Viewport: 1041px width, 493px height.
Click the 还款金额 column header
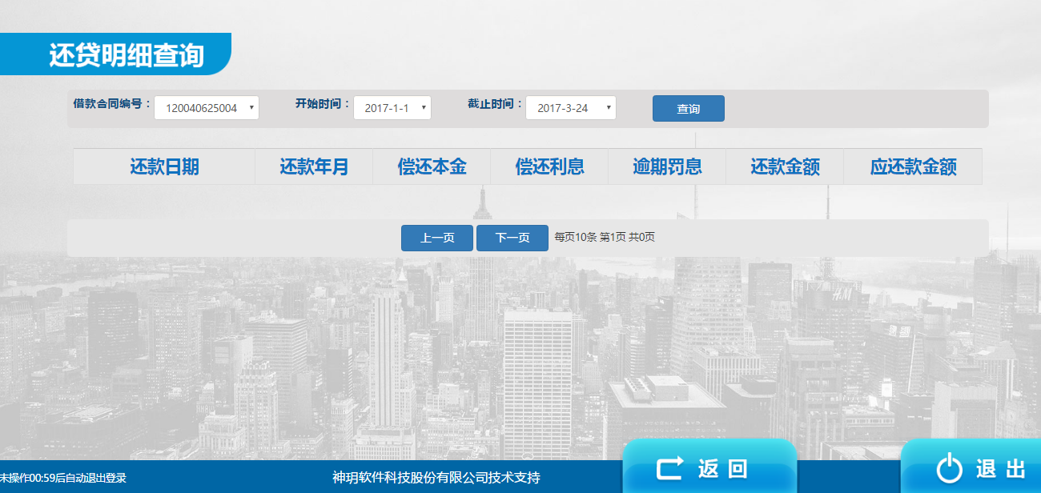point(785,166)
